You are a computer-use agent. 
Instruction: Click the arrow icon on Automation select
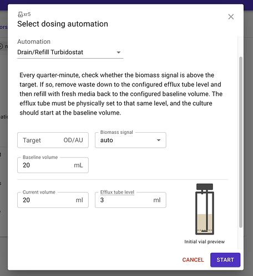click(119, 53)
